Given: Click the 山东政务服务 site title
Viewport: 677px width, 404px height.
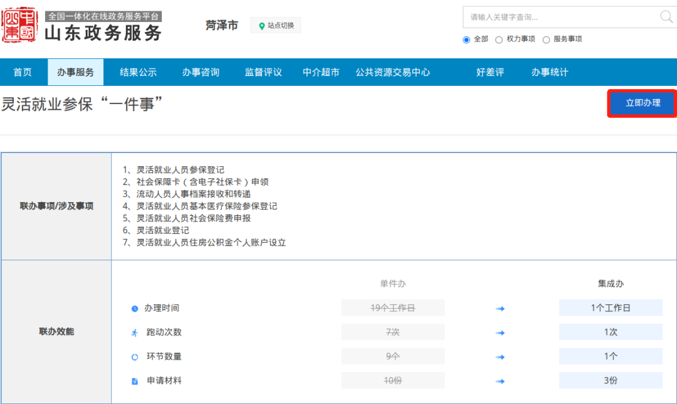Looking at the screenshot, I should (x=103, y=33).
